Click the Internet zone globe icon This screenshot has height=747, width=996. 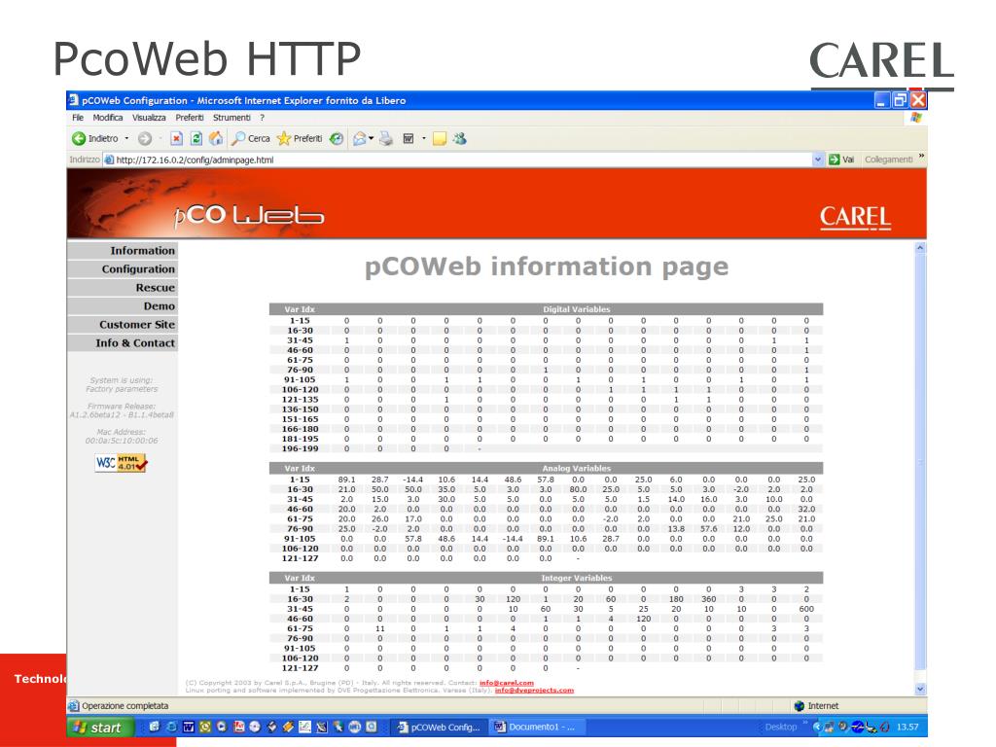click(800, 706)
